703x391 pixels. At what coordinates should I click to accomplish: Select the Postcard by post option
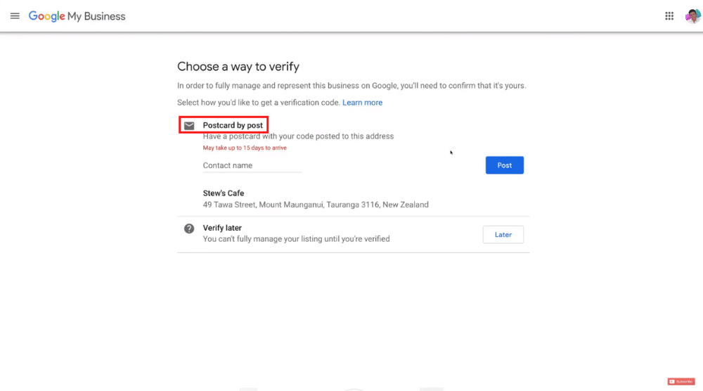(x=233, y=126)
